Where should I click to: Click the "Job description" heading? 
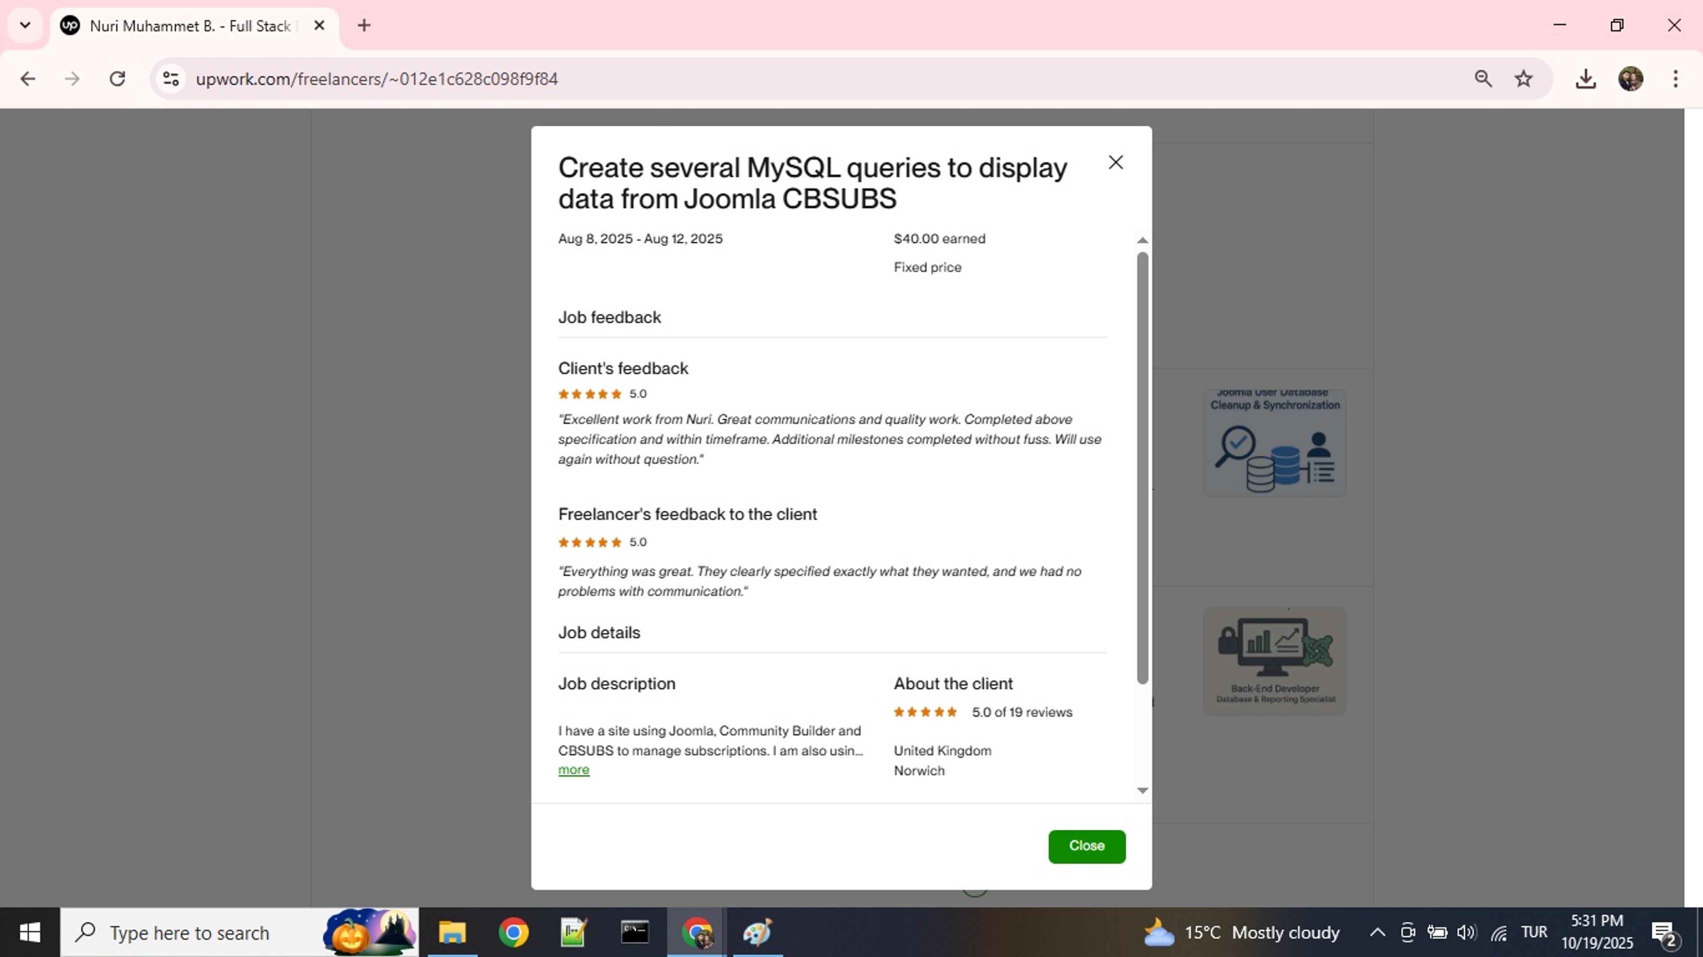(x=616, y=684)
